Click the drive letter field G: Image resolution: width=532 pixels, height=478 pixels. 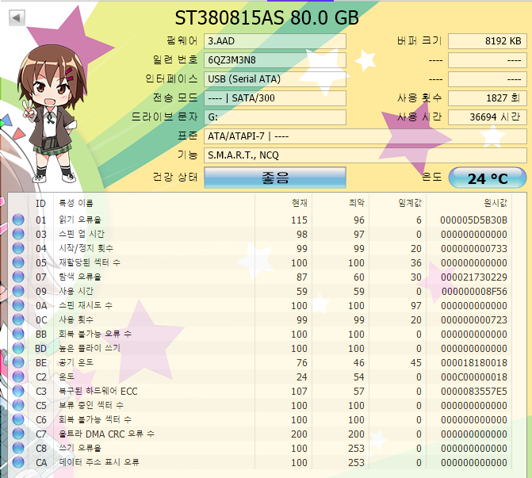pos(275,117)
